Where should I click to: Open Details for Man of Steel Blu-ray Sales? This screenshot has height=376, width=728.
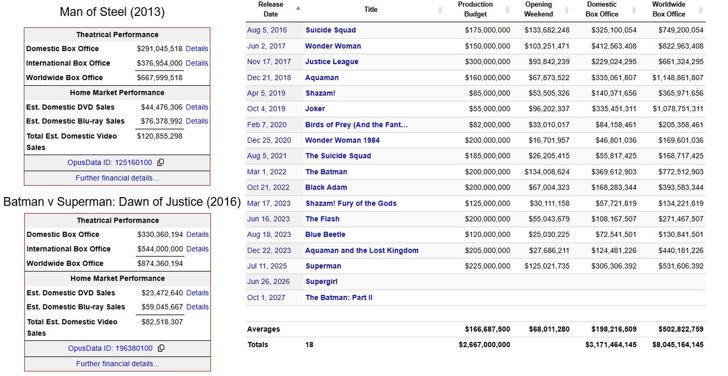[x=197, y=121]
